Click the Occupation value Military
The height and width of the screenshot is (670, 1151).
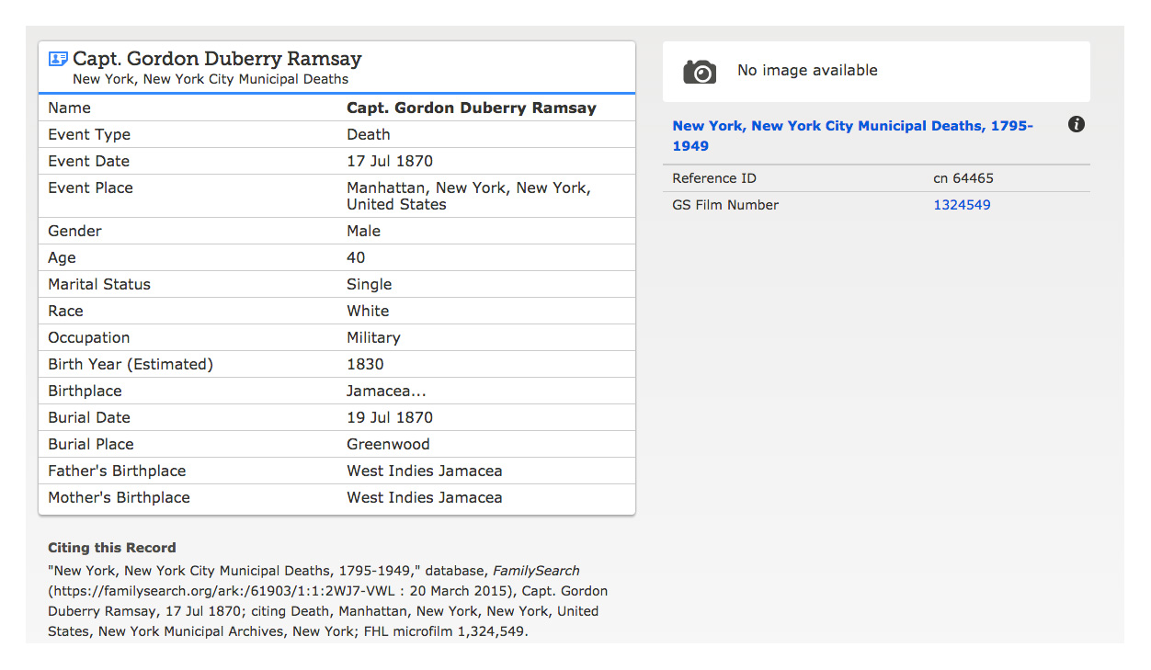(373, 337)
